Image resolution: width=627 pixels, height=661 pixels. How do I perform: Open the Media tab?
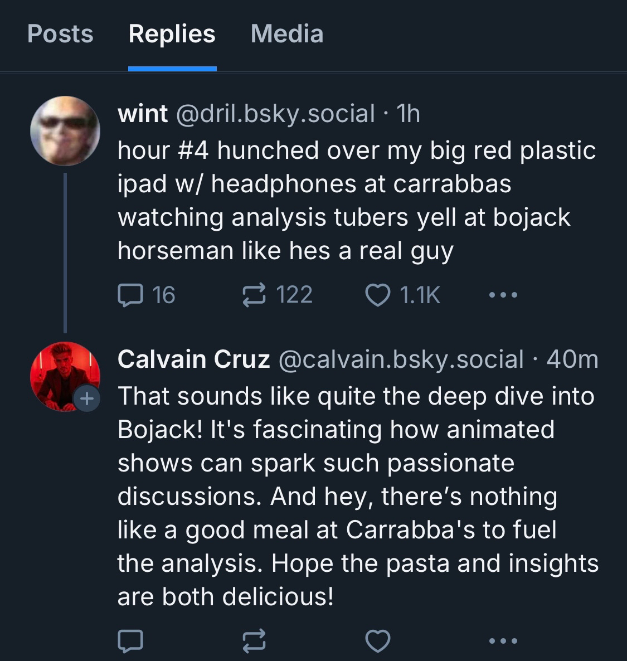(287, 34)
